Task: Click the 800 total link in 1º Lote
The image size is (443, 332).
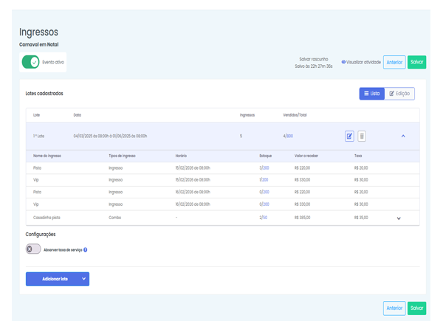Action: pyautogui.click(x=290, y=136)
